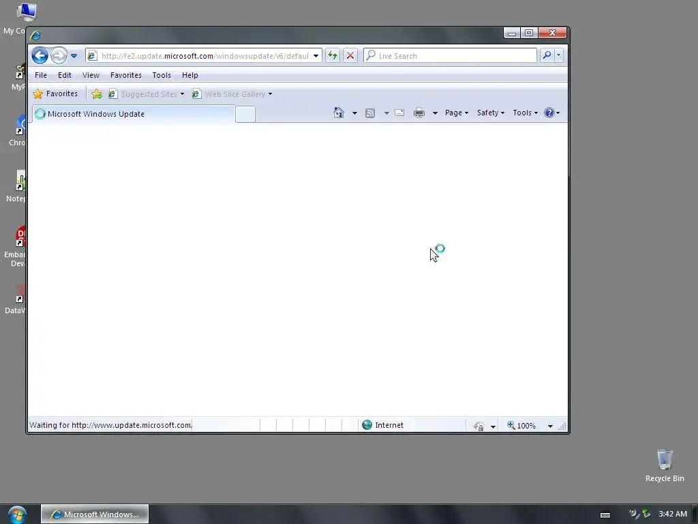The height and width of the screenshot is (524, 698).
Task: Select the Microsoft Windows Update tab
Action: [133, 114]
